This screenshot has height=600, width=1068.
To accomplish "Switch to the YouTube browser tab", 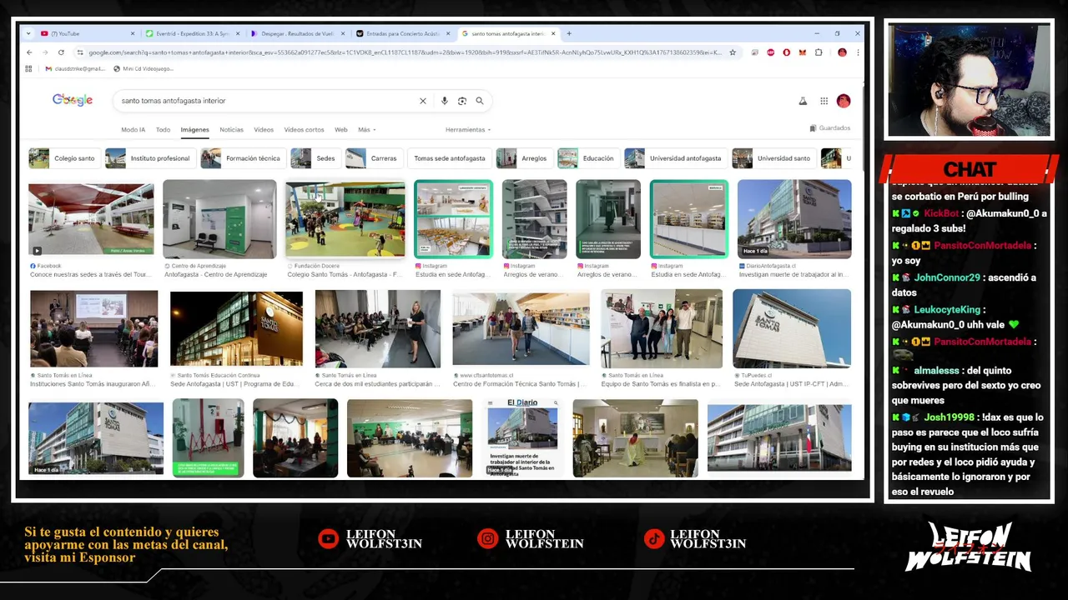I will [88, 33].
